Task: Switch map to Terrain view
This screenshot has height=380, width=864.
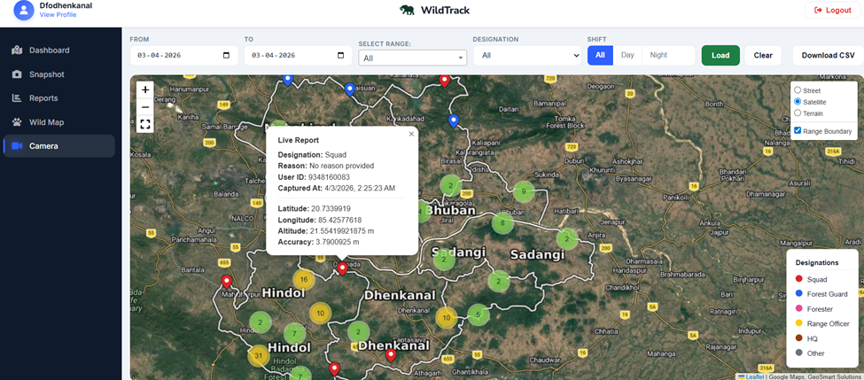Action: point(798,113)
